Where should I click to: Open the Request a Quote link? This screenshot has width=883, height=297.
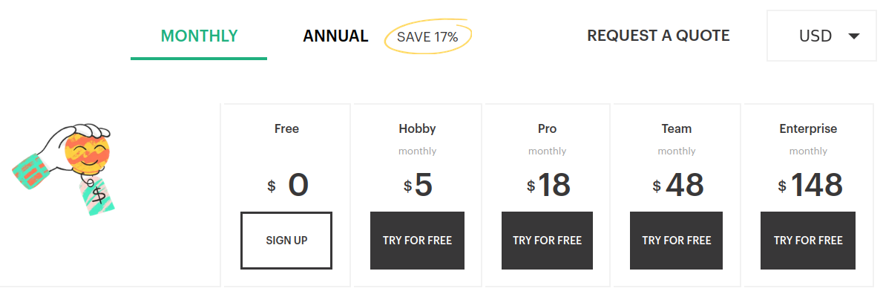tap(658, 36)
